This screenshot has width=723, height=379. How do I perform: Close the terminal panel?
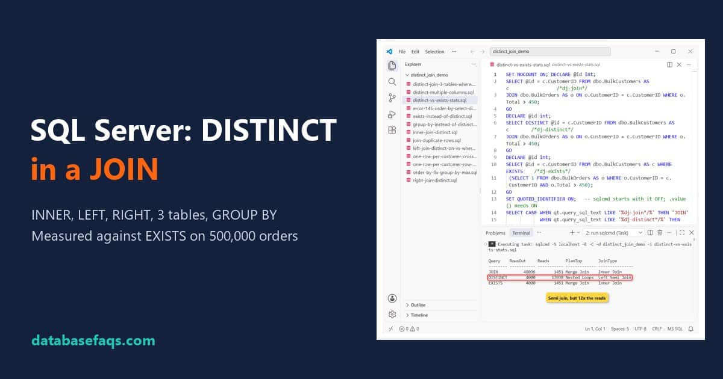[692, 232]
